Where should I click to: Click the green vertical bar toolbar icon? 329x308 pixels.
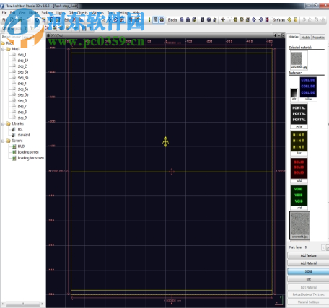pos(149,19)
